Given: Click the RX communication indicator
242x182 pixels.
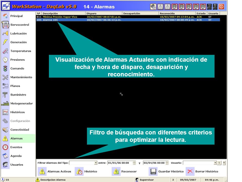Looking at the screenshot, I should coord(215,7).
